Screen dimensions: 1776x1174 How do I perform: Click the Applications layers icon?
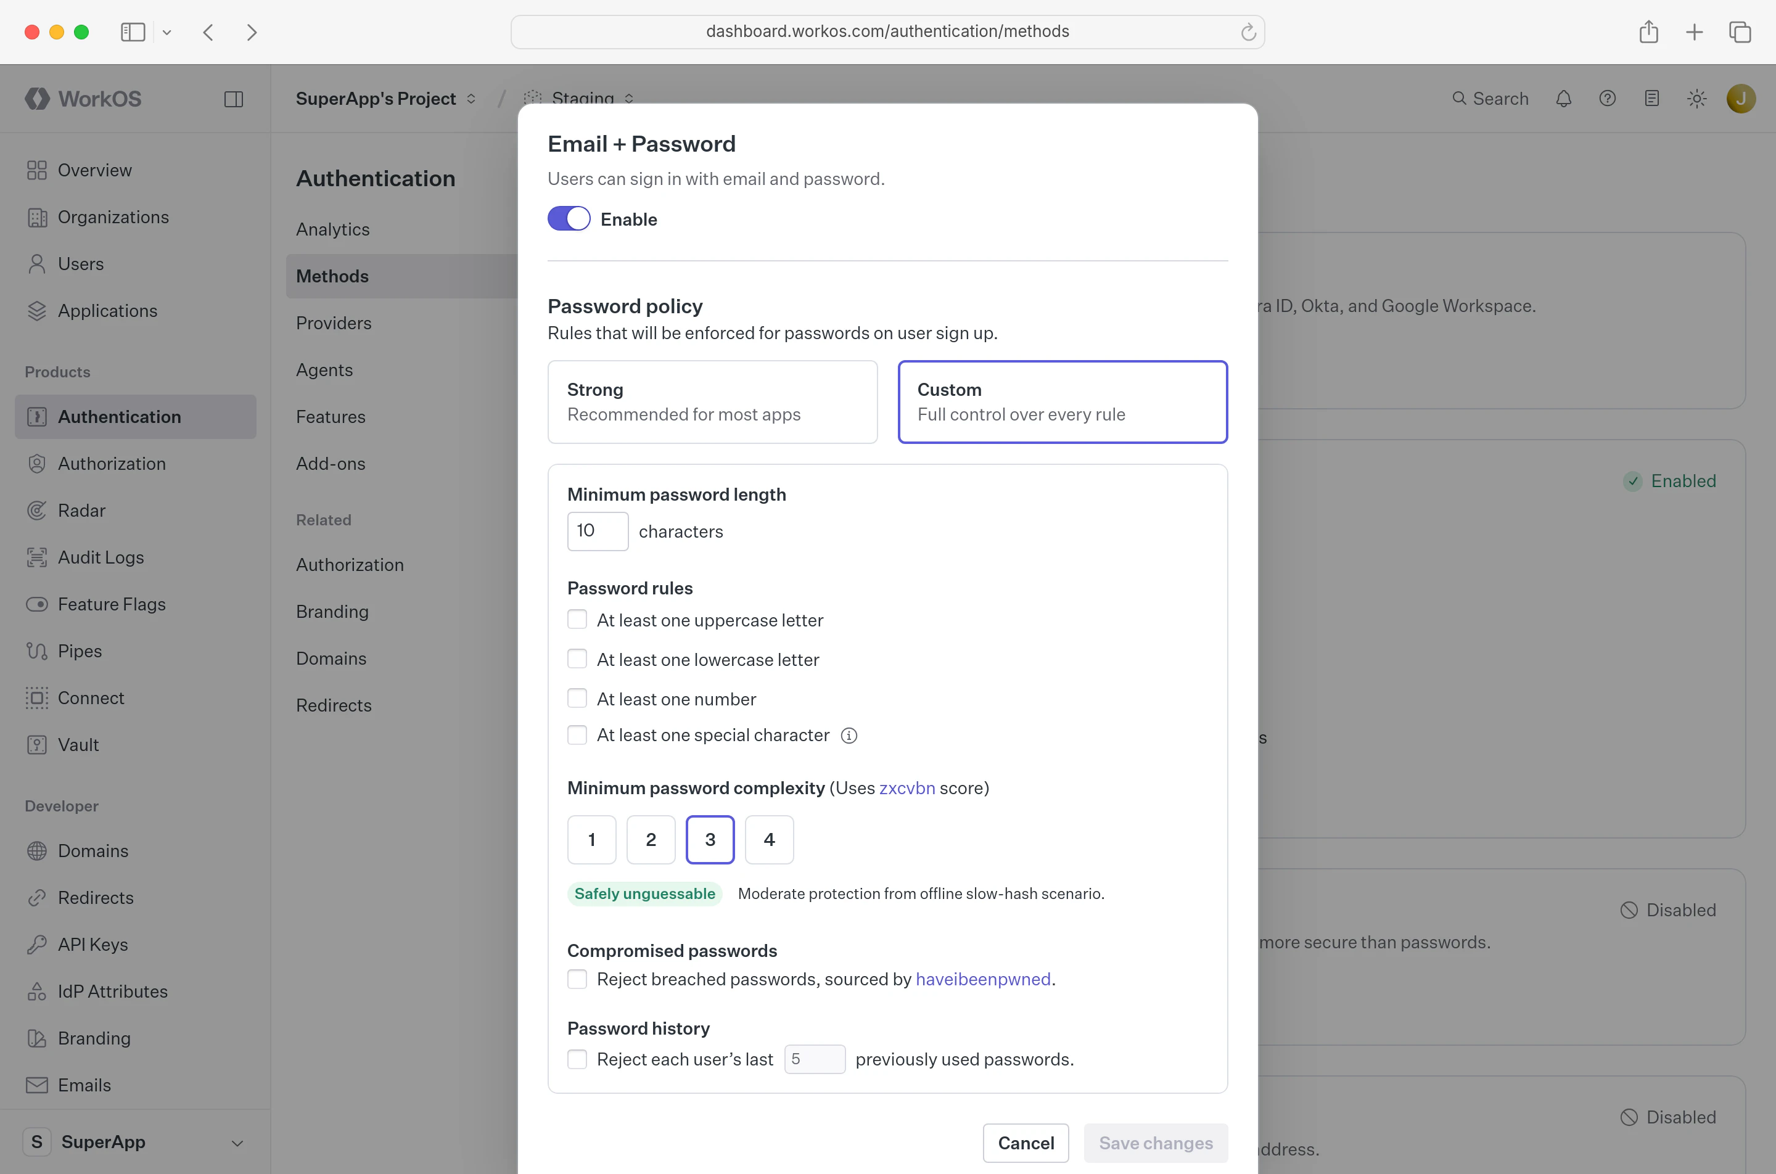36,311
